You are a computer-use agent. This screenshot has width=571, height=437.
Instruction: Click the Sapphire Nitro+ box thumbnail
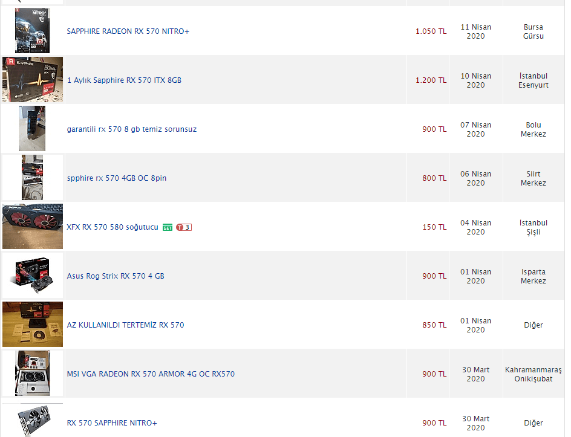(x=33, y=31)
